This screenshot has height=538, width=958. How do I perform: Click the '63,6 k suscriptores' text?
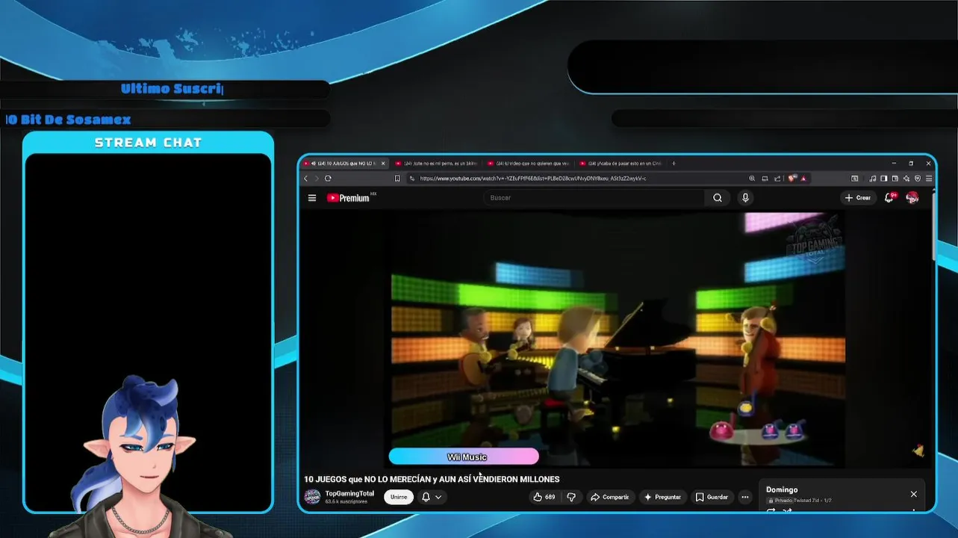pyautogui.click(x=346, y=501)
